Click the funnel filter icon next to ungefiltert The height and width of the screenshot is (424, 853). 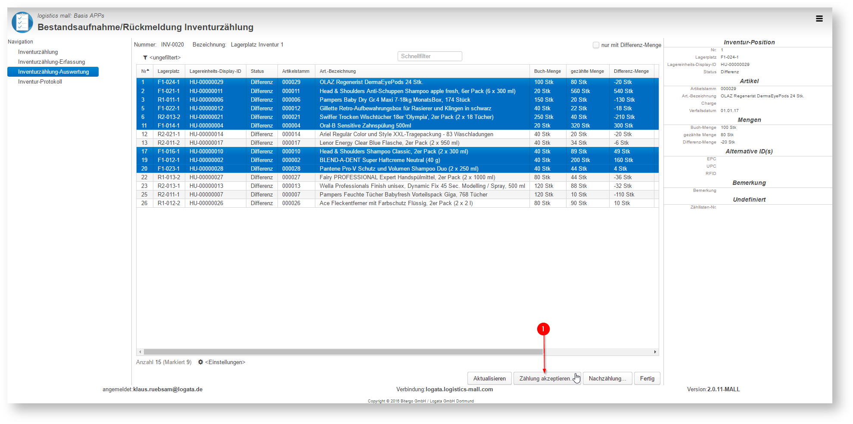pyautogui.click(x=145, y=58)
